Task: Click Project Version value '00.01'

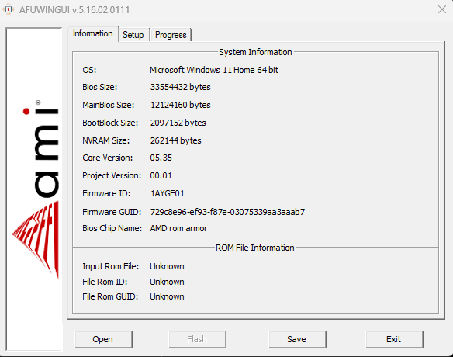Action: tap(161, 175)
